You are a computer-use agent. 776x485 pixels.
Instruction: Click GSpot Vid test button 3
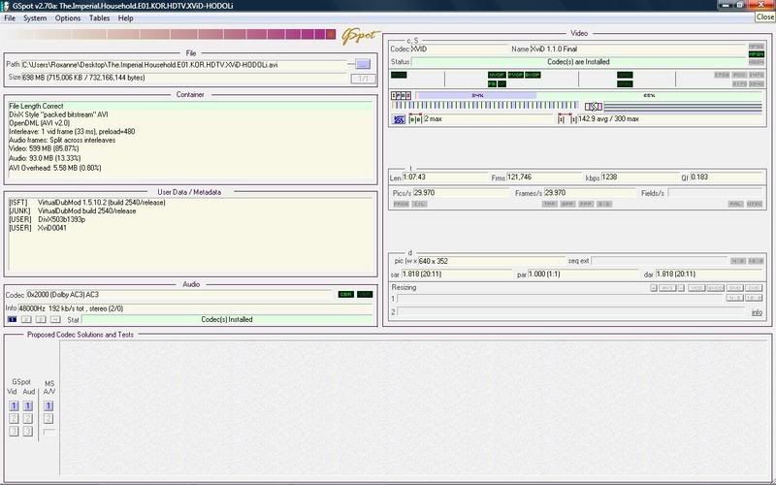pyautogui.click(x=14, y=431)
